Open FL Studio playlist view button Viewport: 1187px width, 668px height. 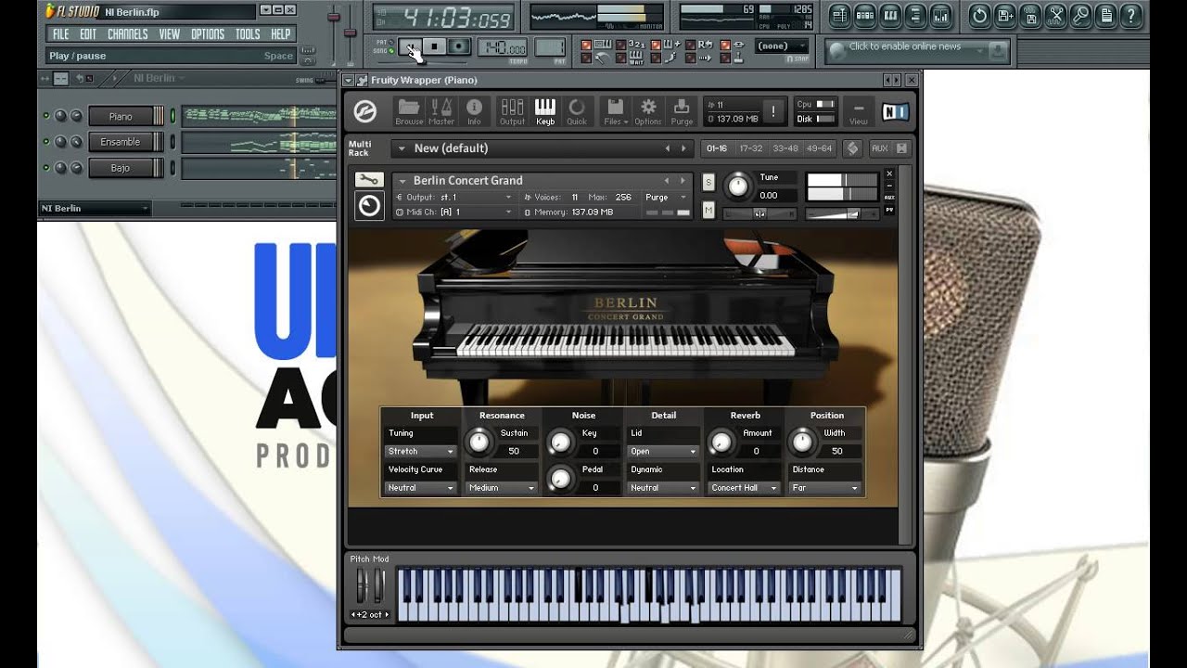pyautogui.click(x=839, y=15)
